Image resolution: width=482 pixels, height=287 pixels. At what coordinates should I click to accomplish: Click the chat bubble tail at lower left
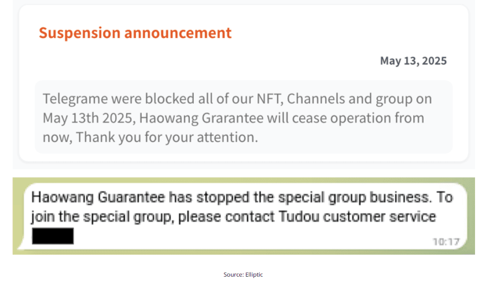coord(21,245)
